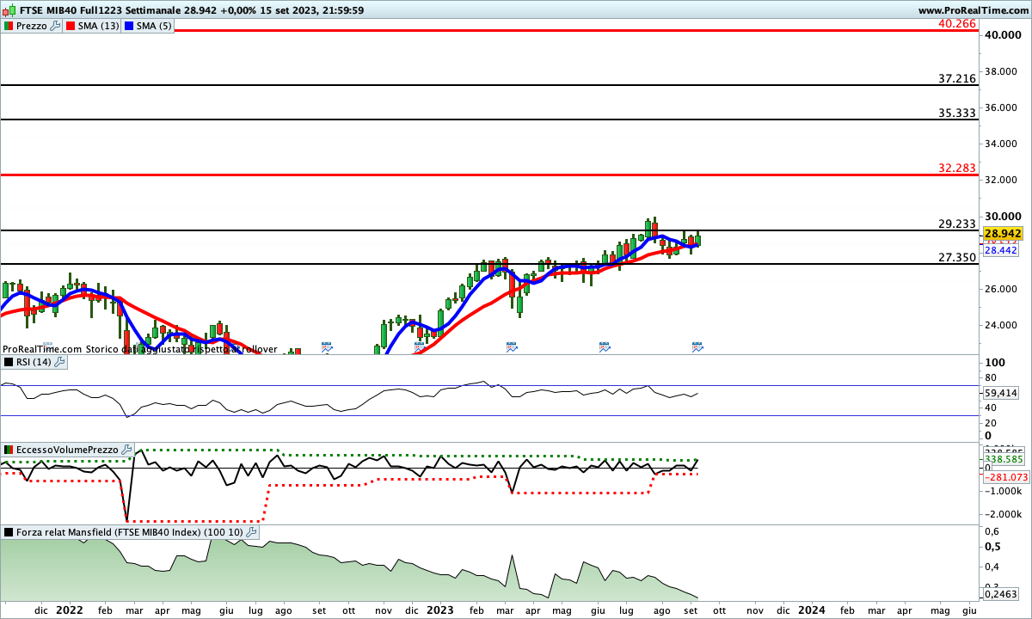Click the rollover calendar marker near June 2023

click(x=605, y=346)
